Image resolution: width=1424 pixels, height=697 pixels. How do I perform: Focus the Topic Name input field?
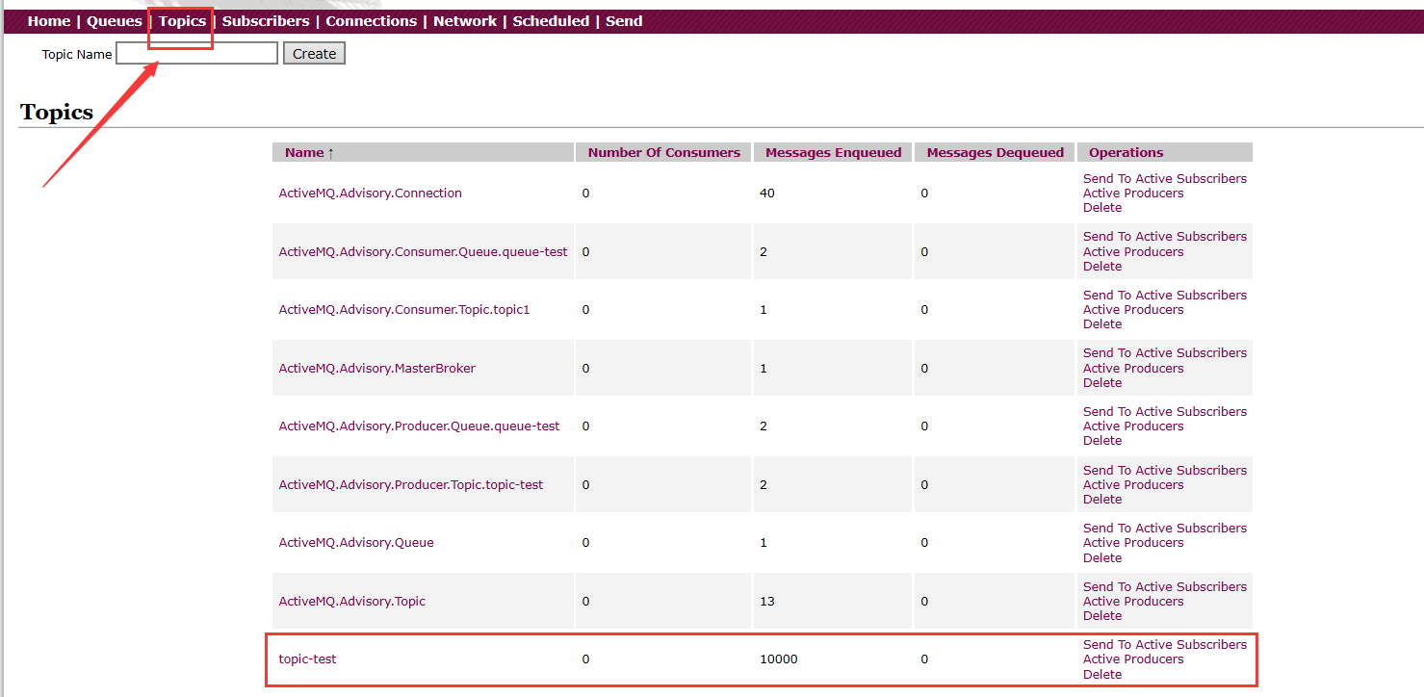(197, 54)
